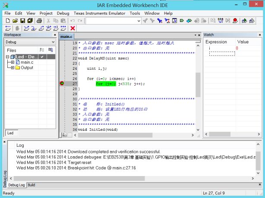This screenshot has width=265, height=198.
Task: Expand the Output folder node
Action: pyautogui.click(x=13, y=68)
